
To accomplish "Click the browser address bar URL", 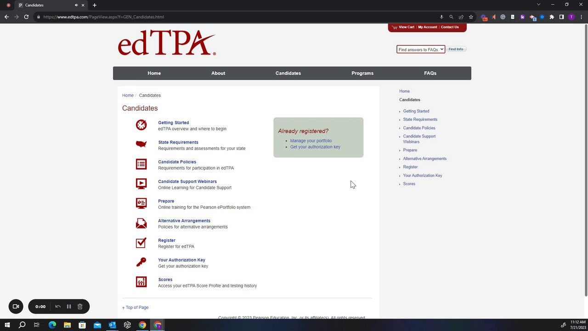I will 104,17.
